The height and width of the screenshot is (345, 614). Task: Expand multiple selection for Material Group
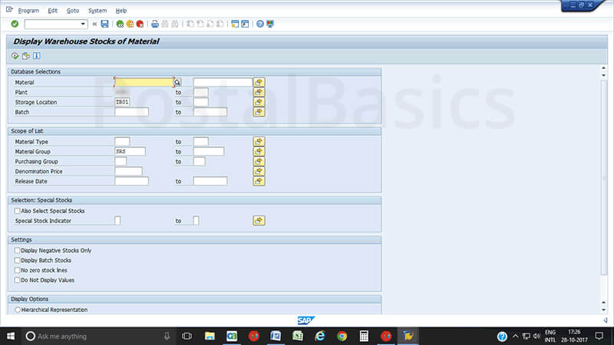click(259, 151)
